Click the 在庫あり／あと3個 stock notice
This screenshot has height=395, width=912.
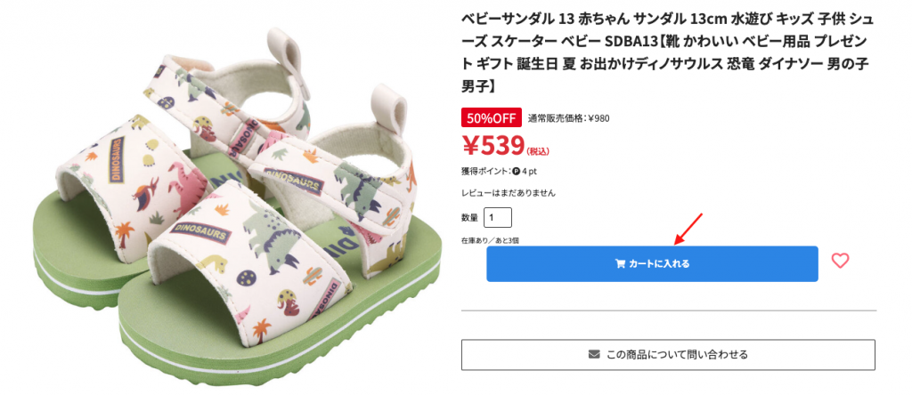point(490,240)
